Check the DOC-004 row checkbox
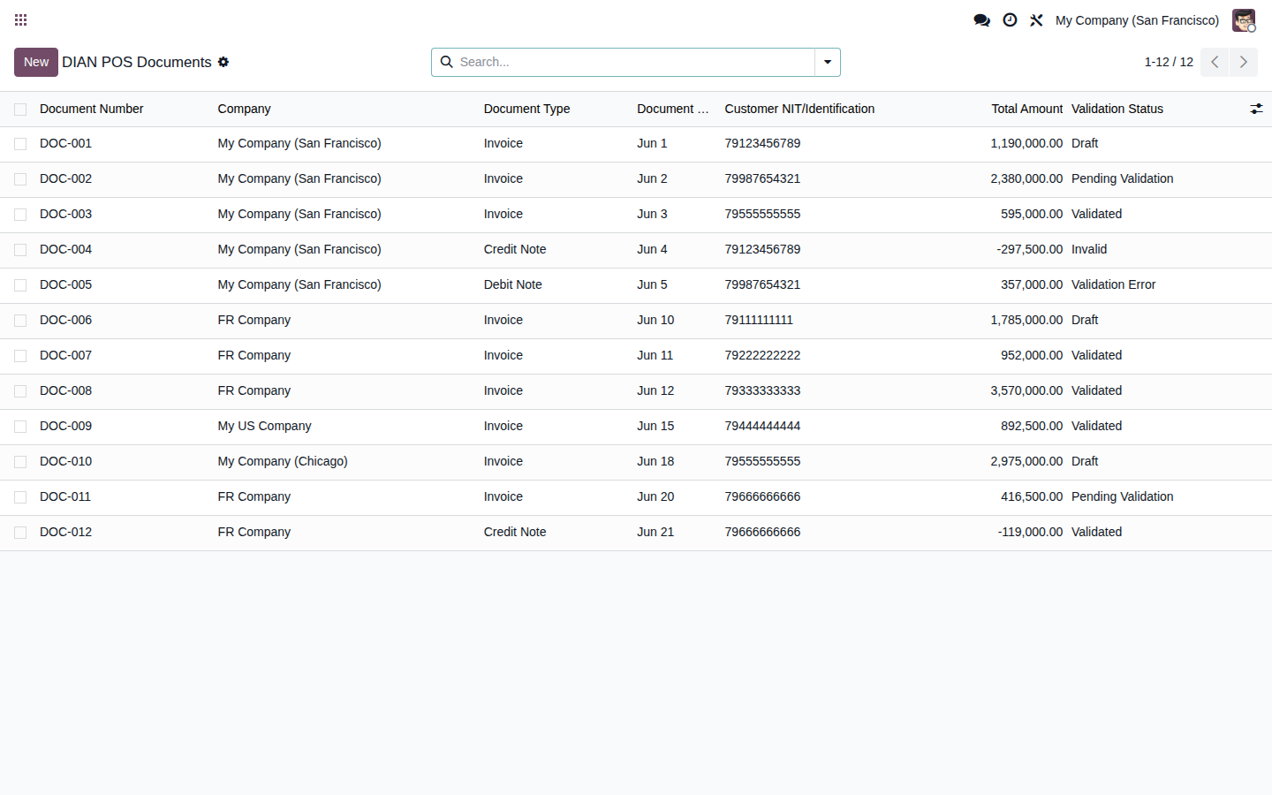Viewport: 1272px width, 795px height. [20, 250]
